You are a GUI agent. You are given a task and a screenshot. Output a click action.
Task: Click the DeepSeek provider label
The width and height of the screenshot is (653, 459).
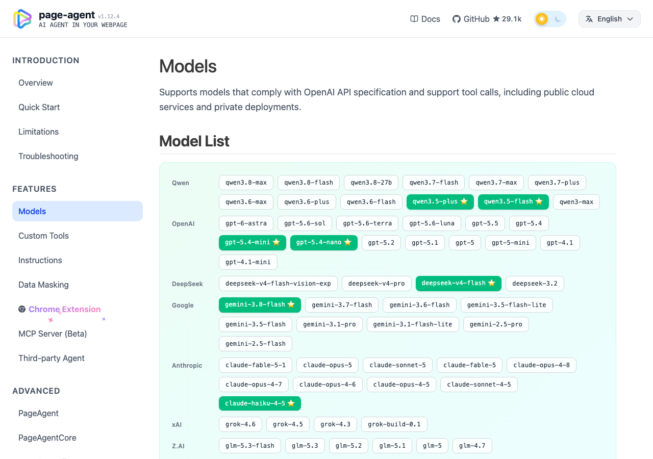[x=187, y=284]
